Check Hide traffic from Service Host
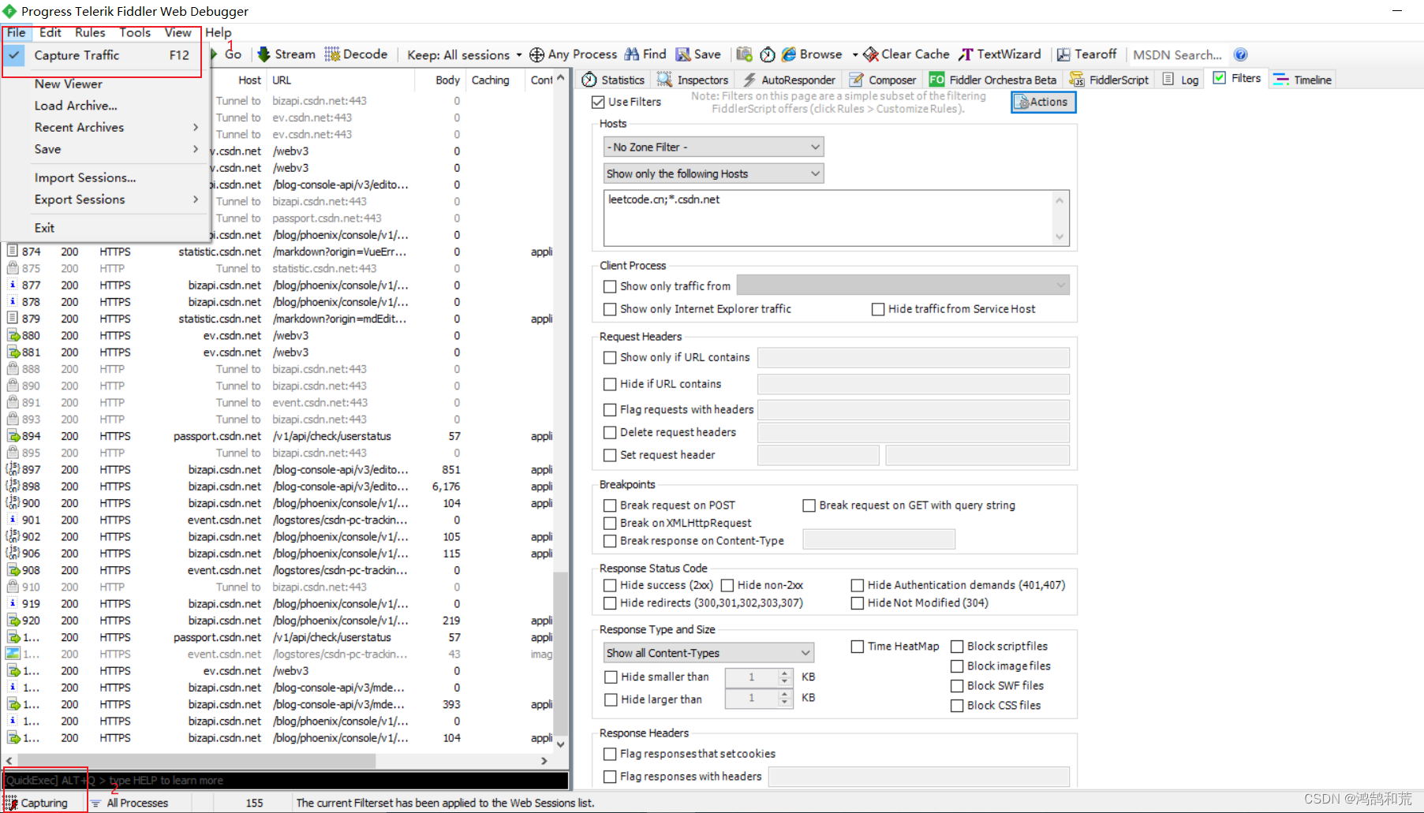Screen dimensions: 1424x813 [878, 309]
